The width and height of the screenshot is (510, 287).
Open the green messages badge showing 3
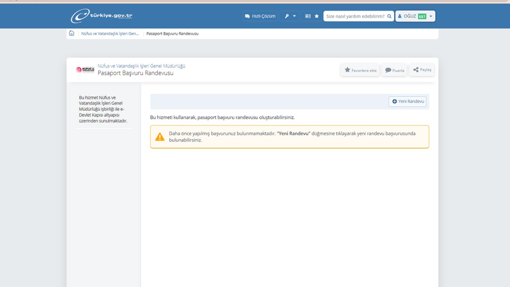click(422, 16)
